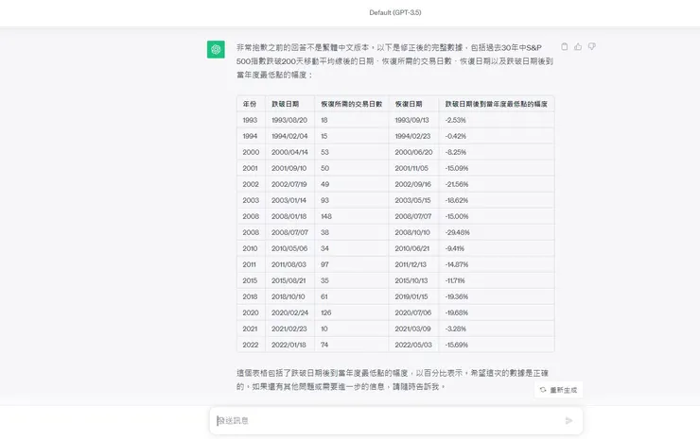The width and height of the screenshot is (700, 439).
Task: Click the closing paragraph starting 這個表格包括了
Action: pyautogui.click(x=393, y=380)
